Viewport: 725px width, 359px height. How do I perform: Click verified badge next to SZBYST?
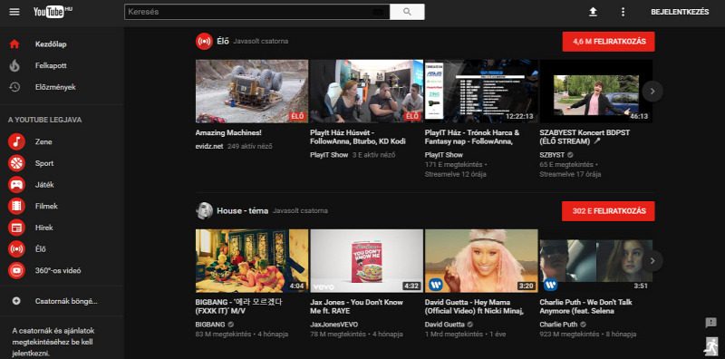coord(570,155)
